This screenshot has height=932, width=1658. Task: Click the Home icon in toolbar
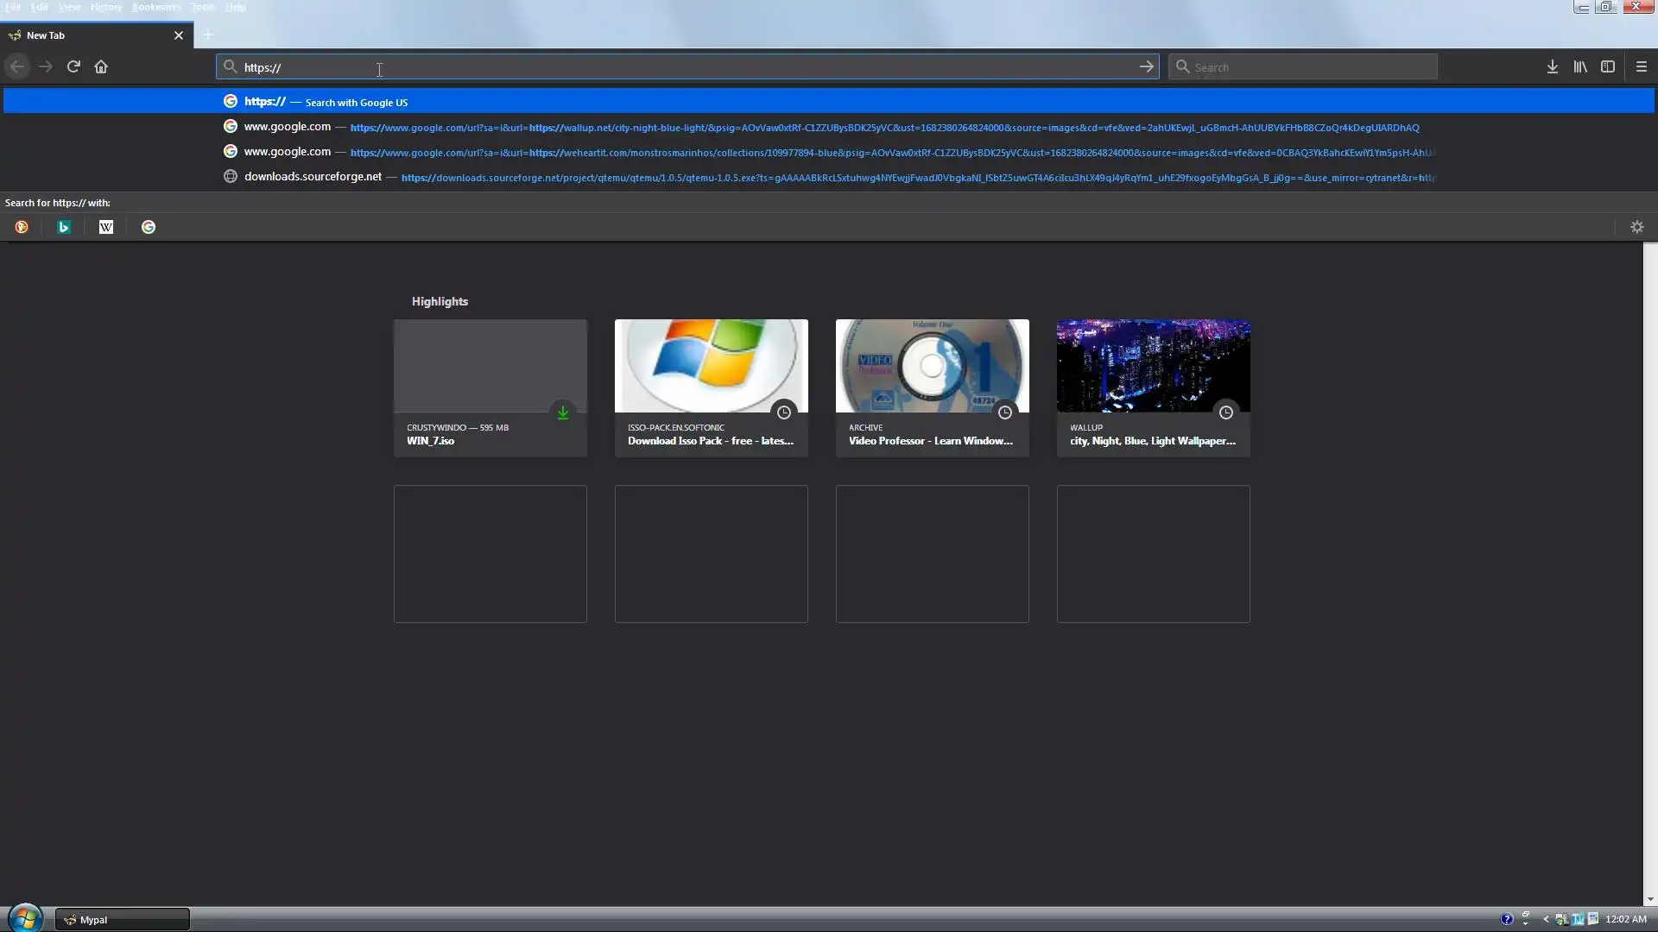pyautogui.click(x=101, y=66)
